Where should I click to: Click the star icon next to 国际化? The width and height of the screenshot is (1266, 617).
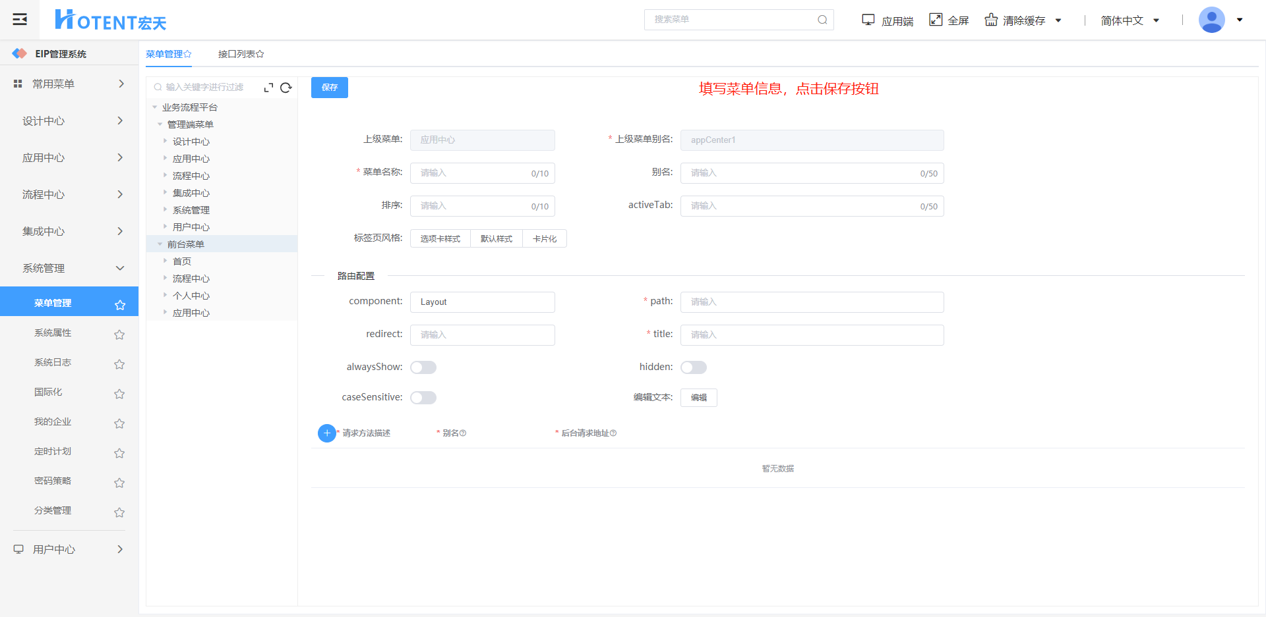pyautogui.click(x=119, y=394)
